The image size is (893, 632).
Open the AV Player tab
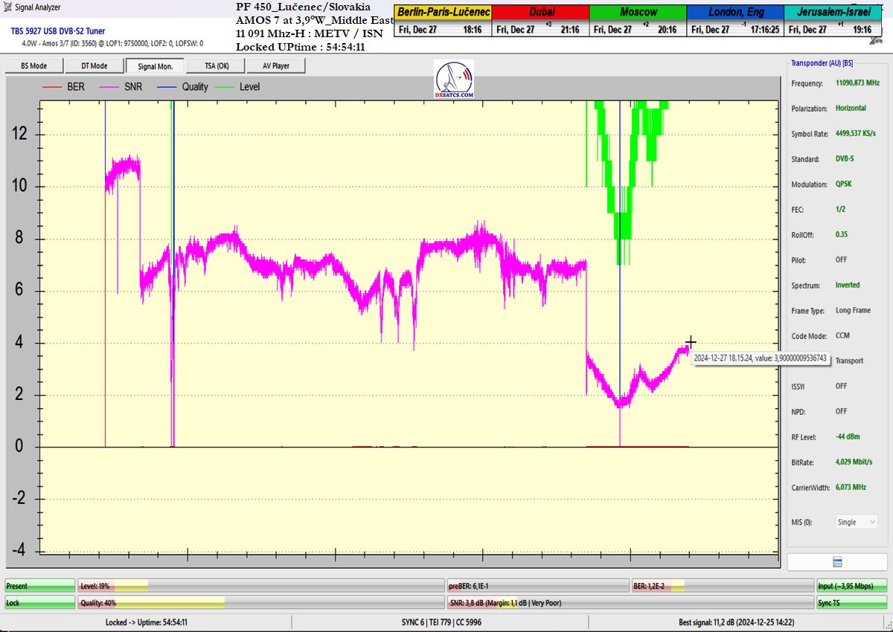(x=275, y=66)
